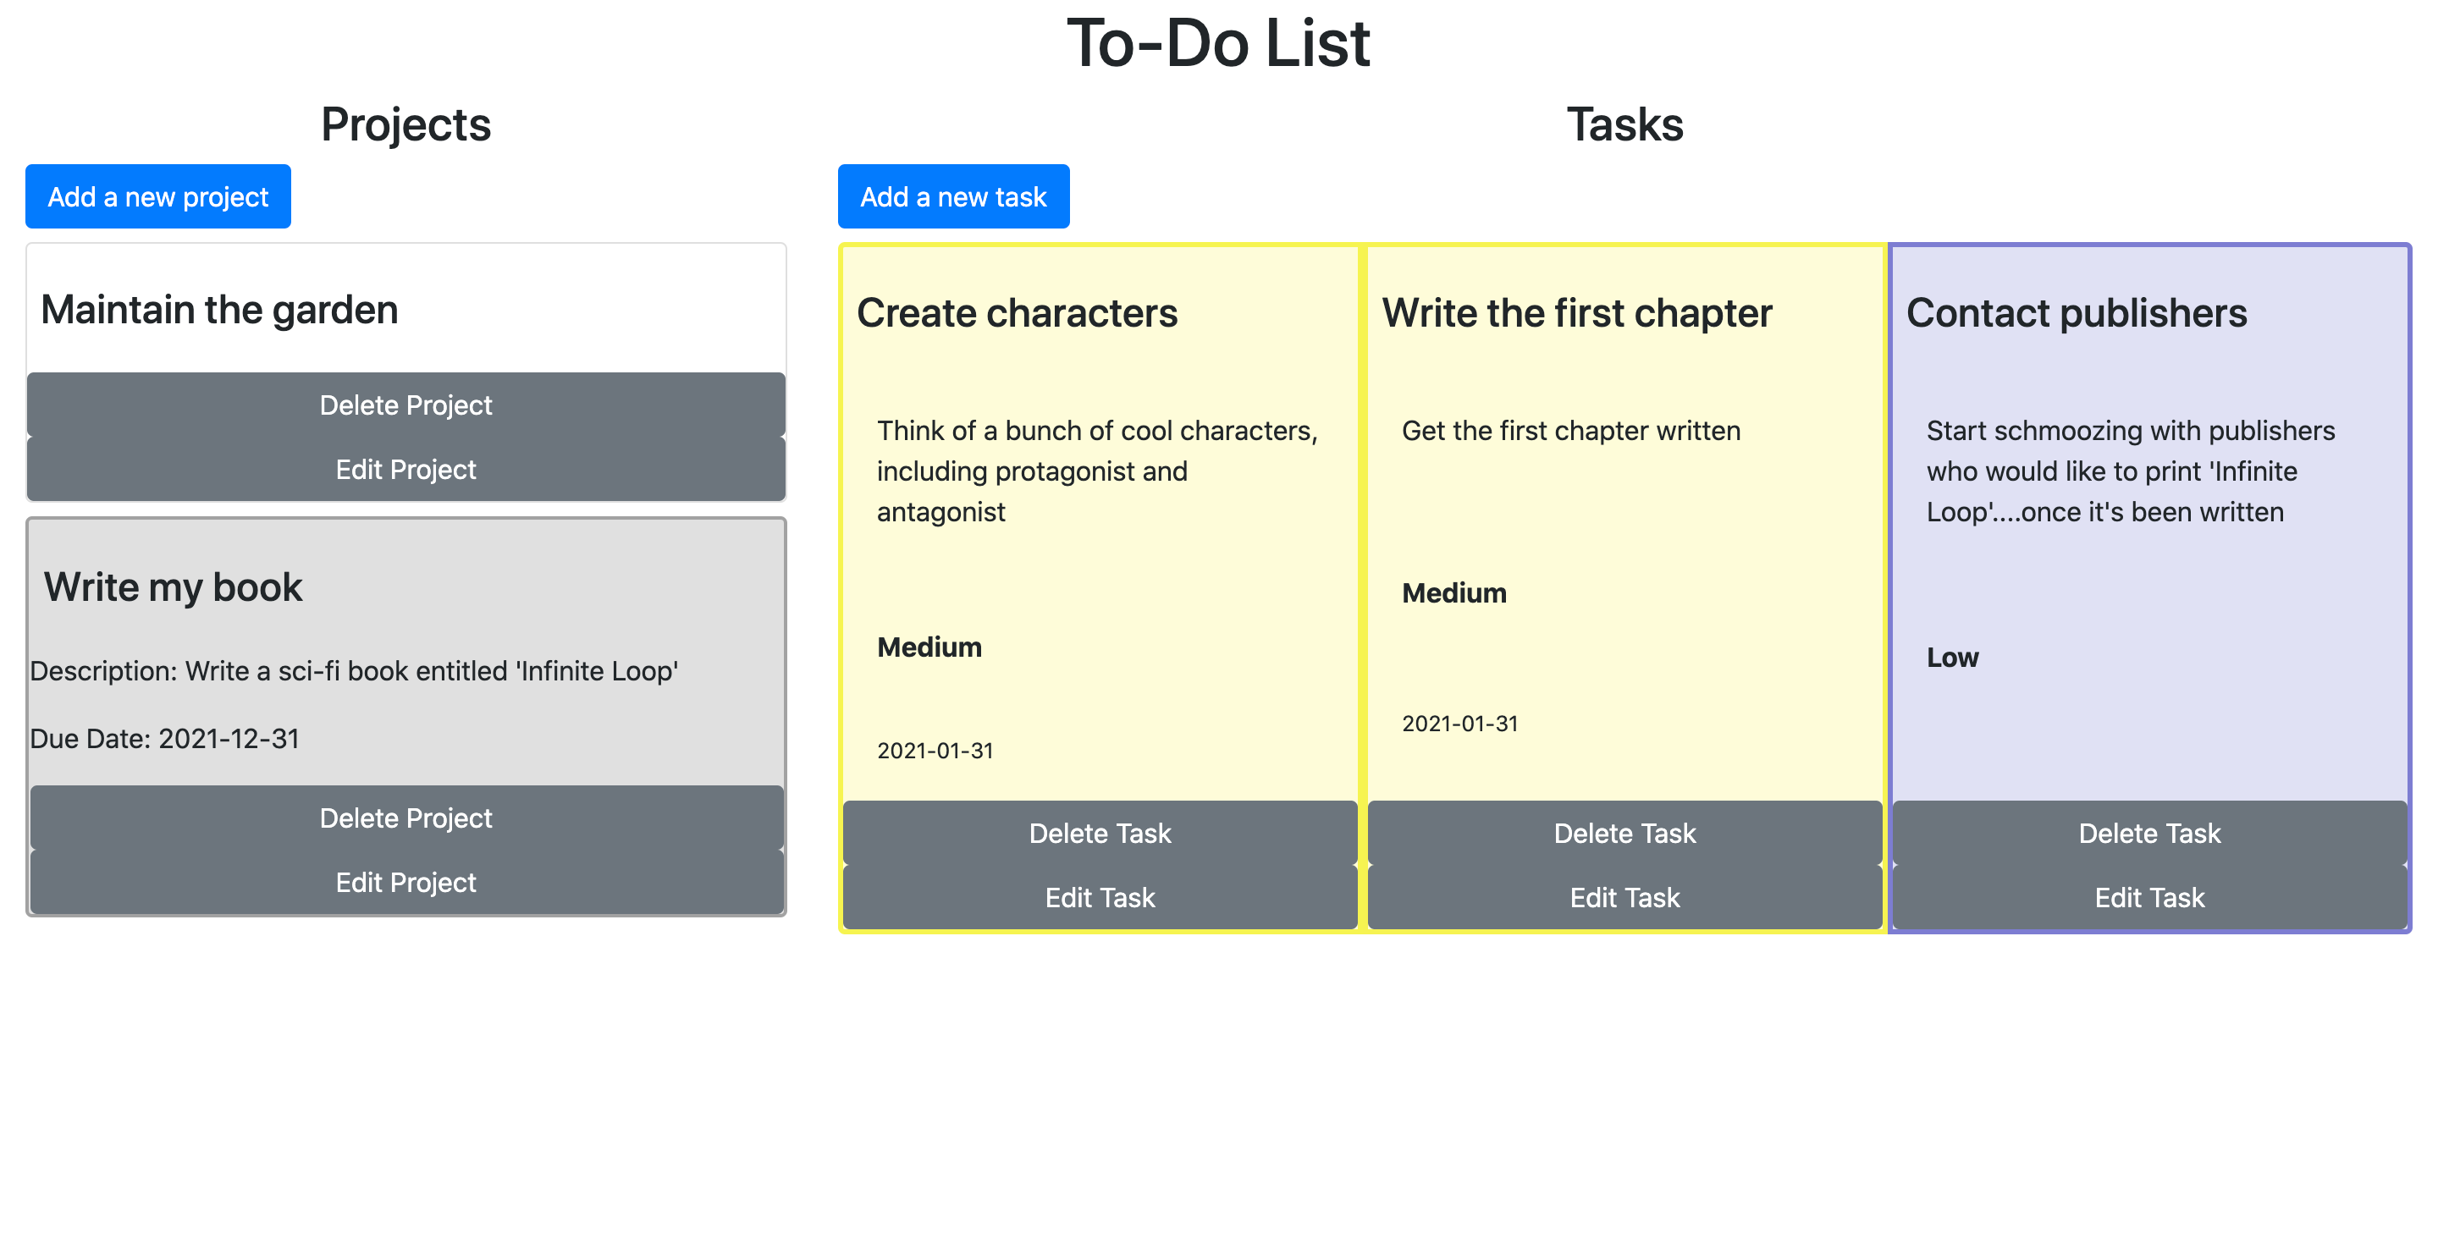2438x1239 pixels.
Task: Delete the Write my book project
Action: pos(405,818)
